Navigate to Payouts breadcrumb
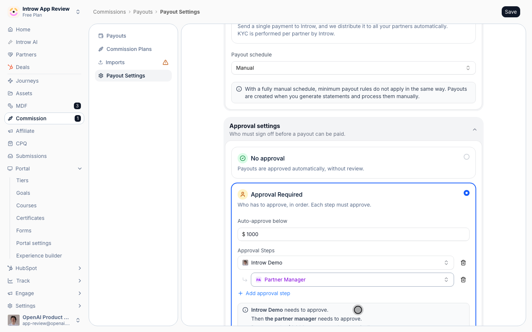532x332 pixels. pos(143,12)
